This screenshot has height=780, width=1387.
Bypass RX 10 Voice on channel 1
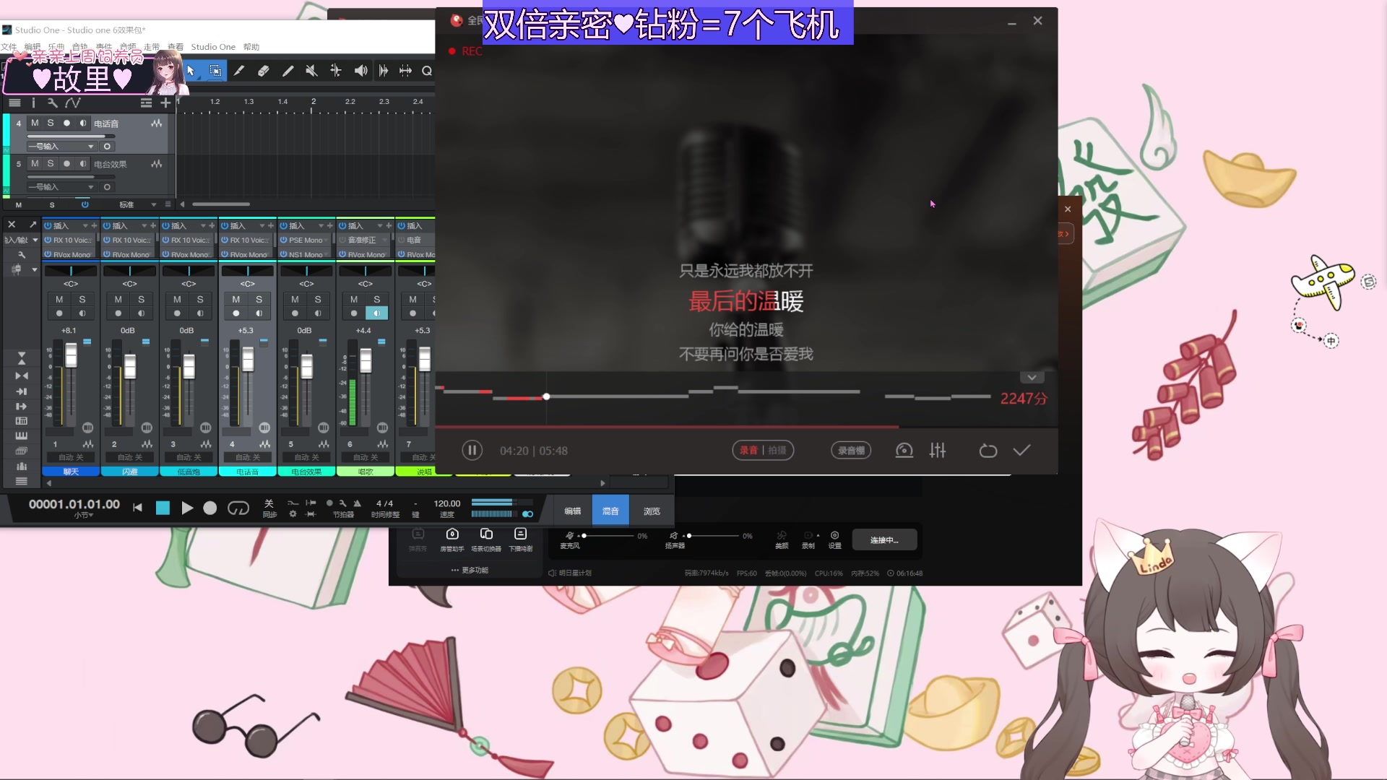[48, 240]
